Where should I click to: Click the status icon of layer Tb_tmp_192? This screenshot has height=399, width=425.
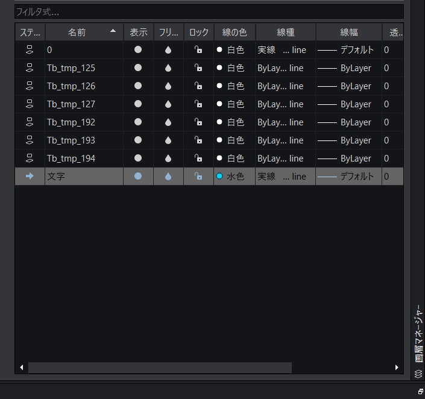tap(30, 122)
